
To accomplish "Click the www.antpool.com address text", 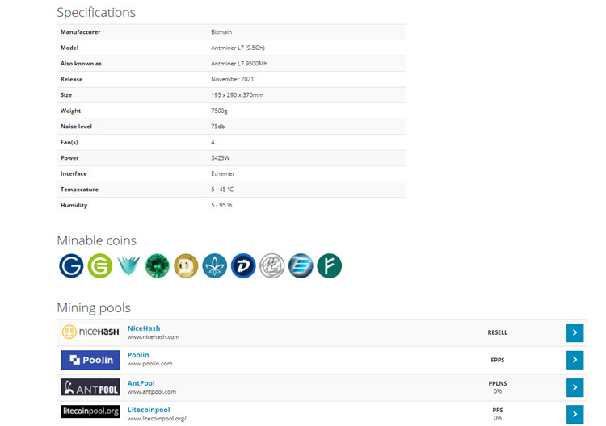I will point(152,391).
